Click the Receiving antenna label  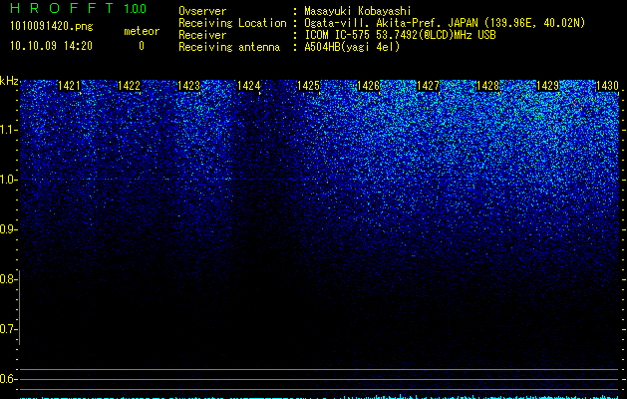(229, 47)
